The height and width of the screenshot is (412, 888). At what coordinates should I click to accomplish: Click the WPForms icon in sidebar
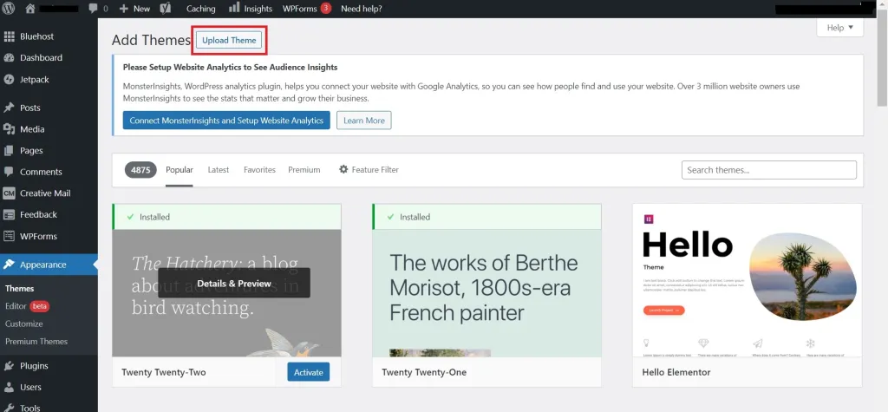click(x=9, y=236)
